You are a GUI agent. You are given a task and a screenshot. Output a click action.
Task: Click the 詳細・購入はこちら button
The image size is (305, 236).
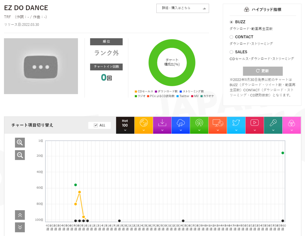coord(182,8)
